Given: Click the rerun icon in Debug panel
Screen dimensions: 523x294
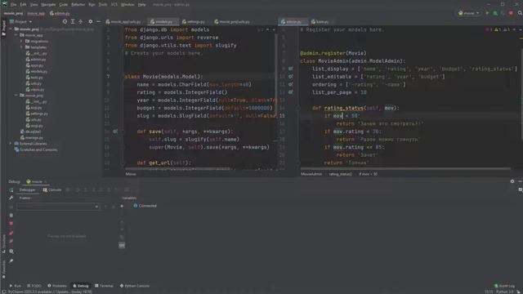Looking at the screenshot, I should [11, 190].
